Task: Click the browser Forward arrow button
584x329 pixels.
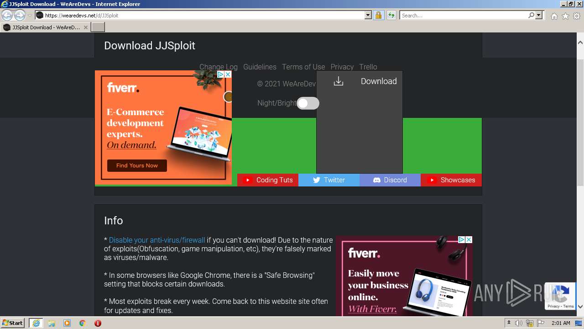Action: pyautogui.click(x=20, y=15)
